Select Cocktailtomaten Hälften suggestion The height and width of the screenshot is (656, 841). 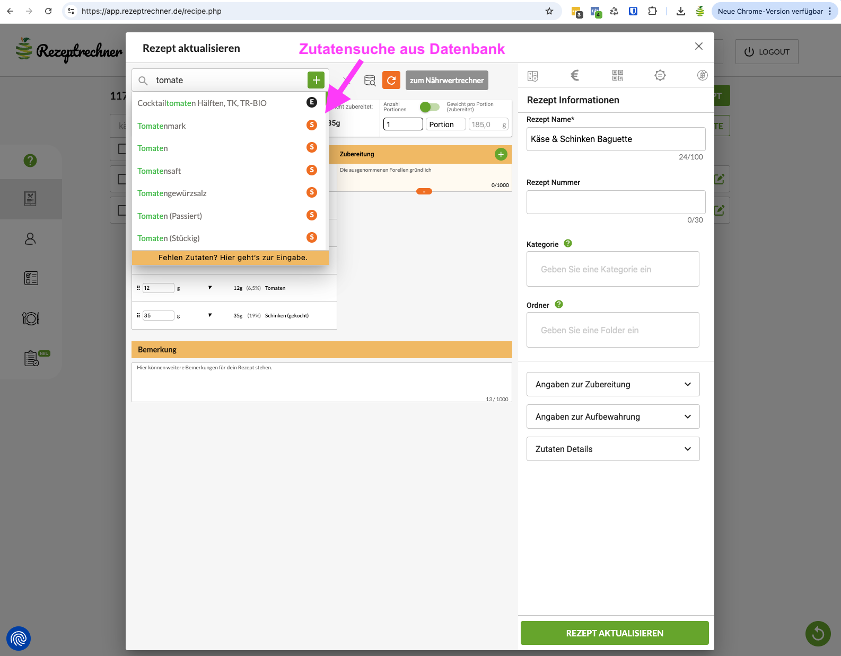point(229,103)
